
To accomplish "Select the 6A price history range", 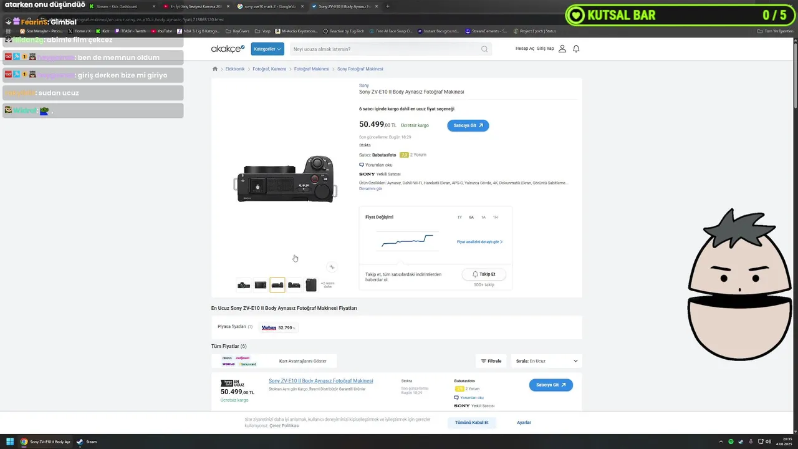I will tap(471, 217).
